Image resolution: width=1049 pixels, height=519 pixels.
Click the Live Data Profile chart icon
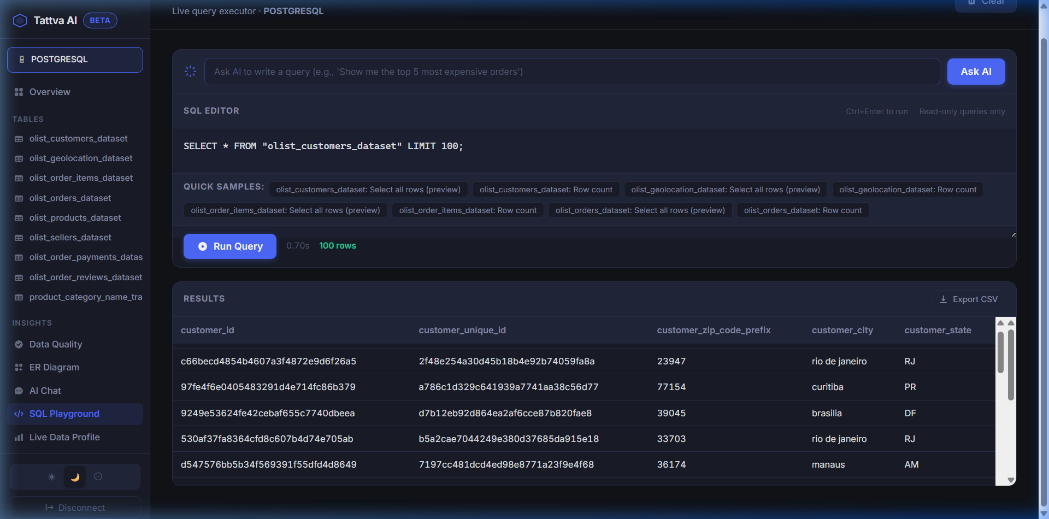pyautogui.click(x=19, y=438)
